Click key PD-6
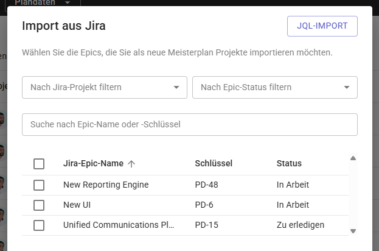379x251 pixels. [204, 205]
